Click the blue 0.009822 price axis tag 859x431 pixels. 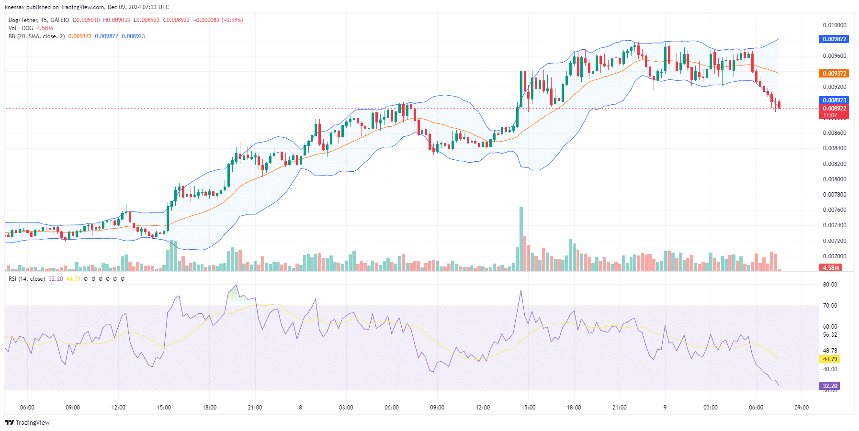click(834, 39)
